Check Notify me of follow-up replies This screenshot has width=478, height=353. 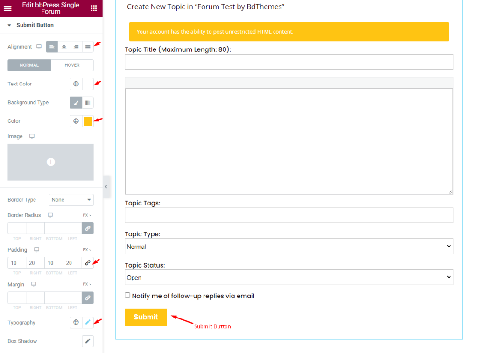[127, 295]
